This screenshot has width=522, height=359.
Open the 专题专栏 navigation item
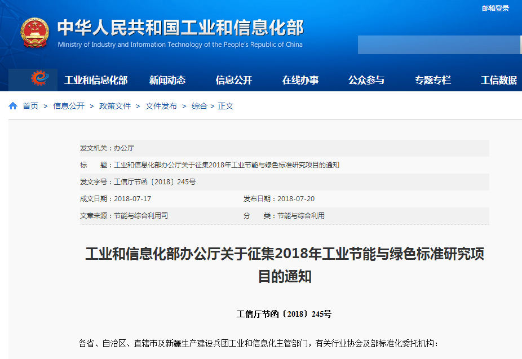433,80
